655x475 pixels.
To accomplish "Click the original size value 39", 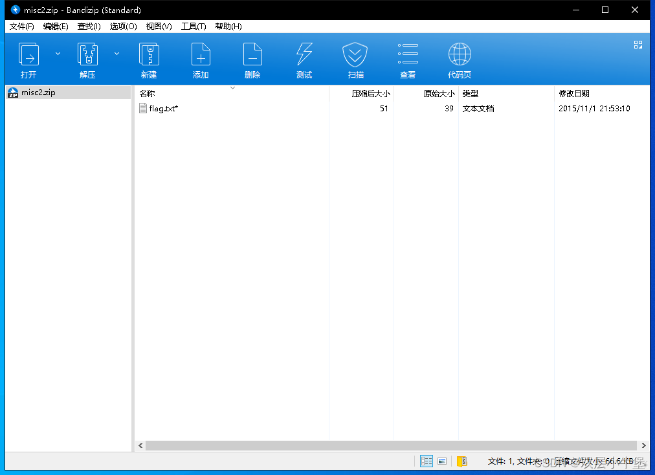I will pos(449,109).
